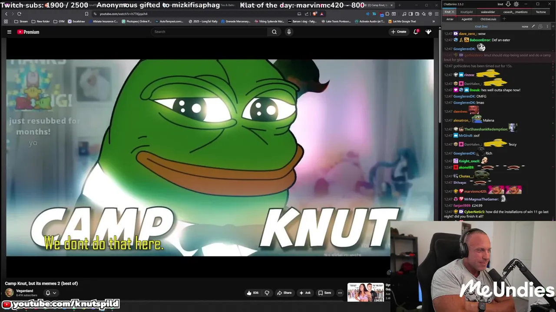Add a new Chatterino tab with plus
The image size is (556, 312).
point(504,19)
